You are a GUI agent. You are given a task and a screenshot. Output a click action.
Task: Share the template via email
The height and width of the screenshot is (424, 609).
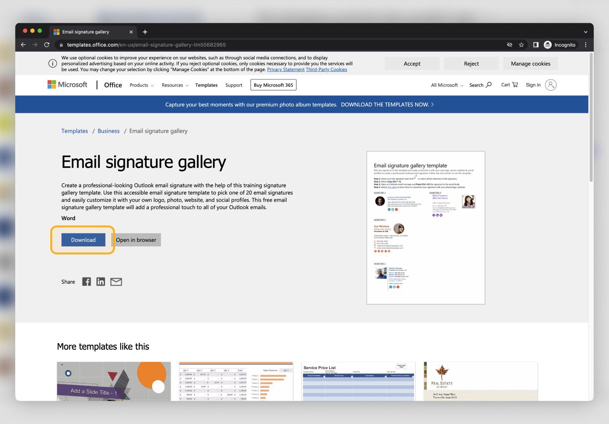coord(116,281)
